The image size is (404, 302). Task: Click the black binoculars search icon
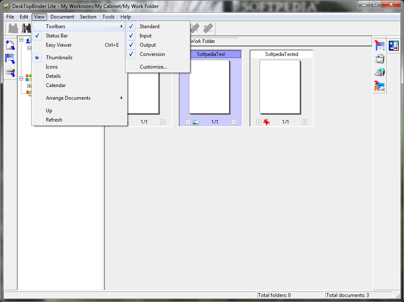tap(26, 28)
